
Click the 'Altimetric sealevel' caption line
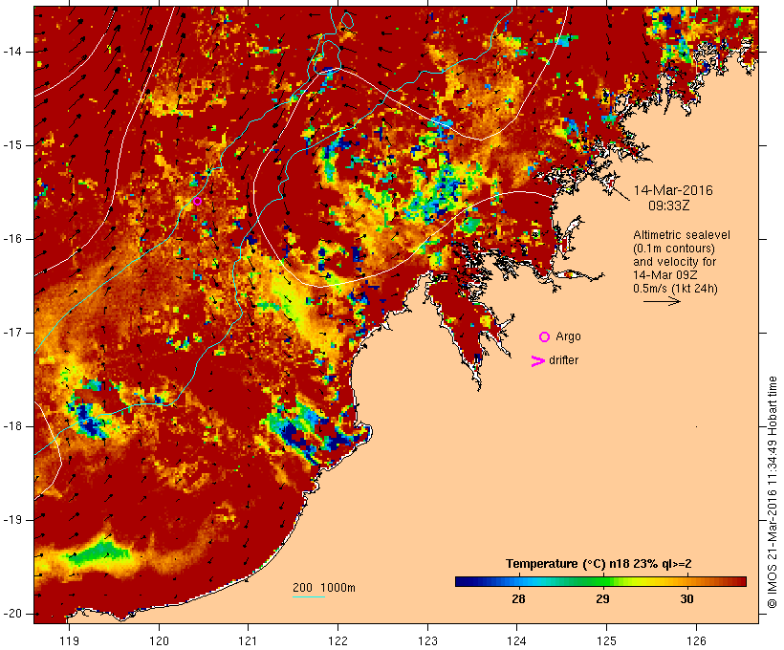tap(682, 235)
